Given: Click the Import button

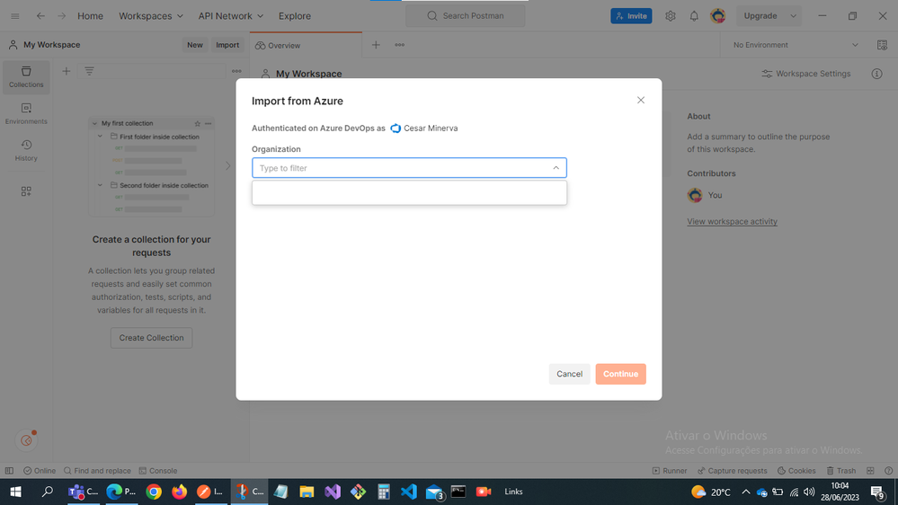Looking at the screenshot, I should click(227, 45).
